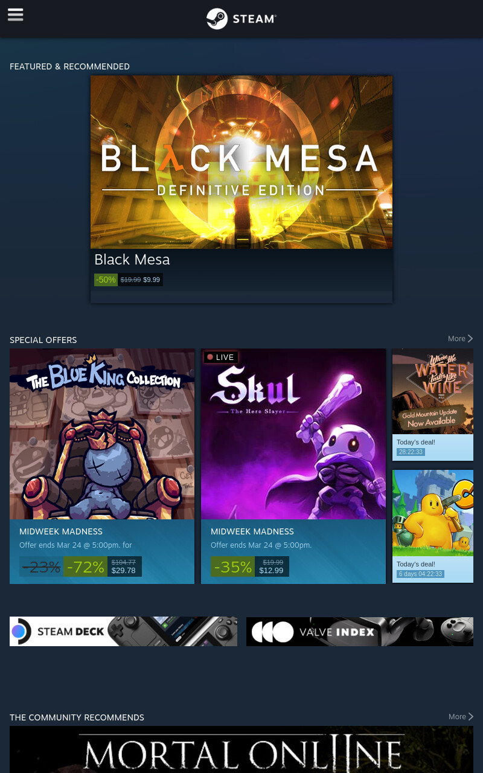Image resolution: width=483 pixels, height=773 pixels.
Task: Click the LIVE indicator on Skul
Action: pyautogui.click(x=220, y=357)
